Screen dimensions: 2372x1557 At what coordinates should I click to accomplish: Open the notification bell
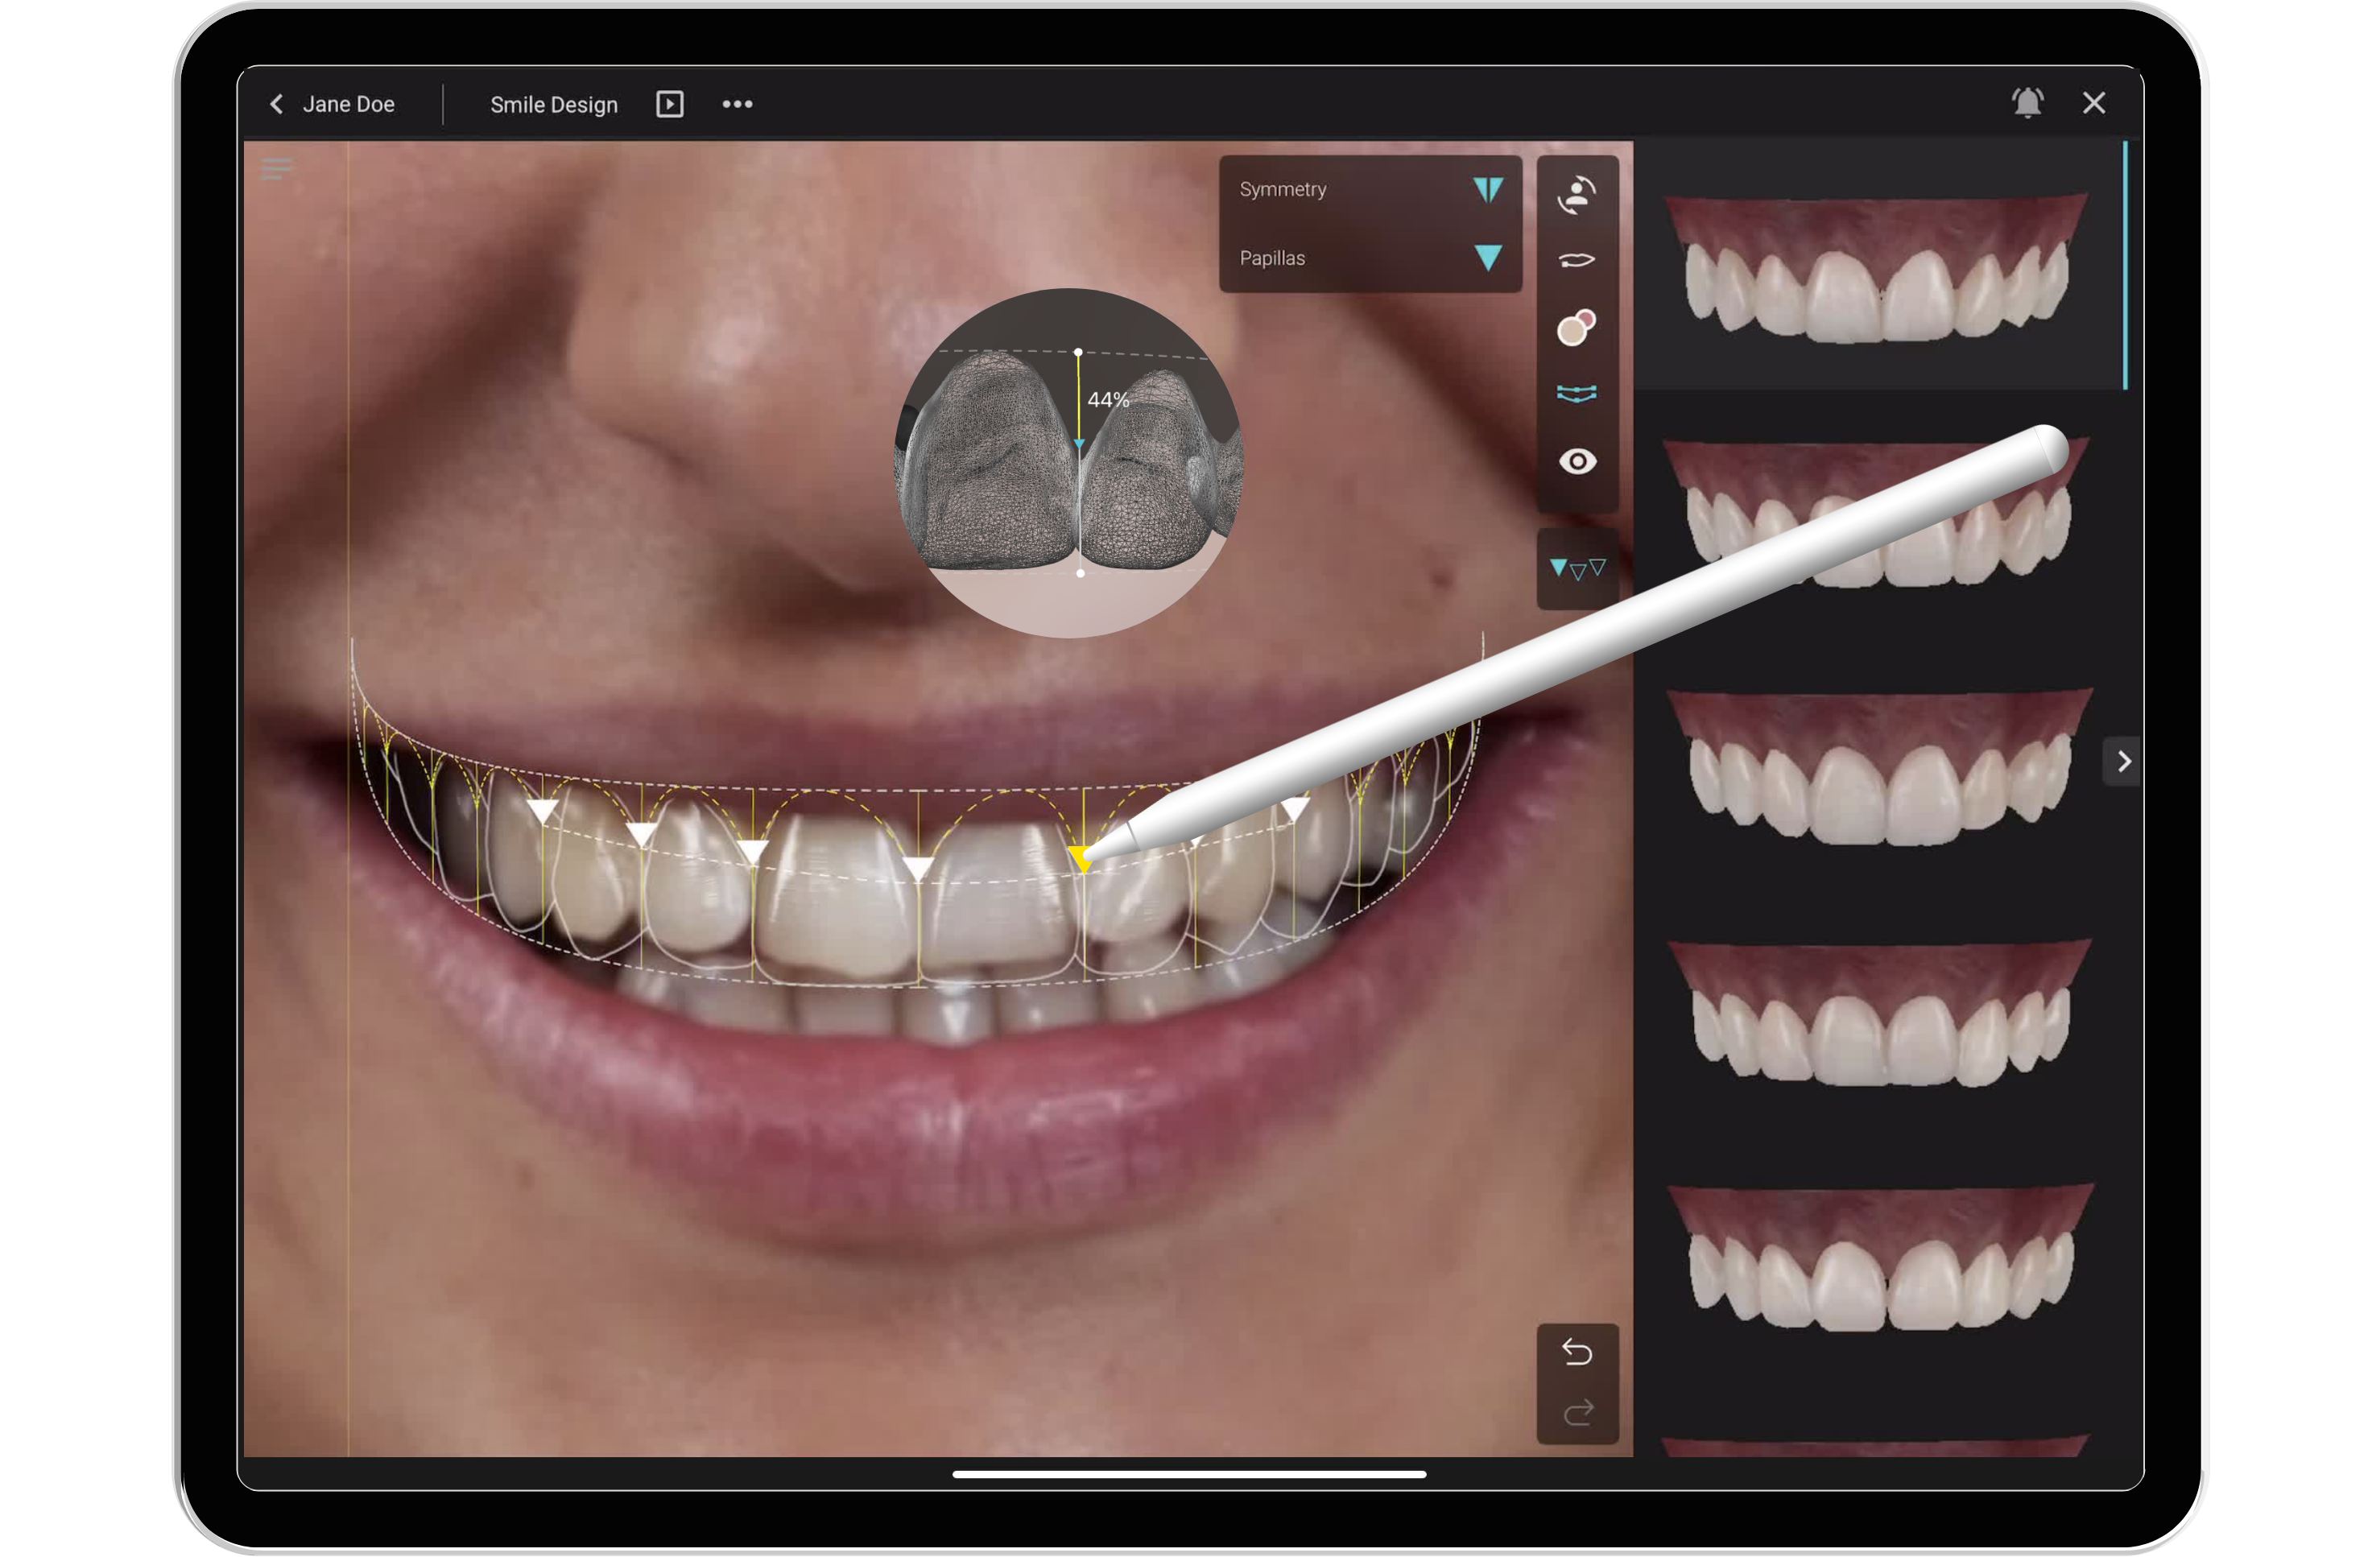2027,103
